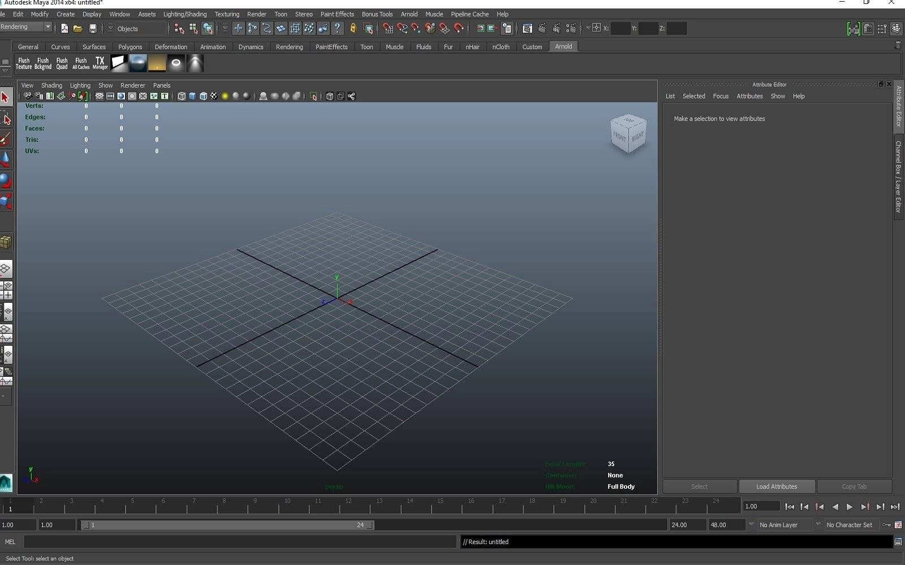
Task: Click the Open Scene folder icon
Action: pyautogui.click(x=78, y=28)
